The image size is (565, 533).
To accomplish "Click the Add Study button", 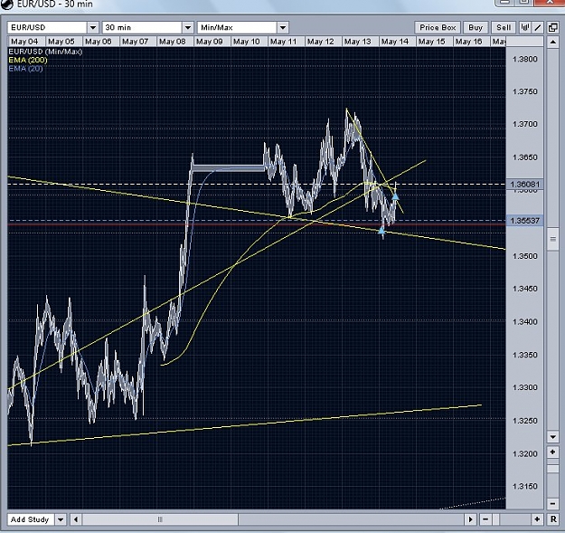I will pyautogui.click(x=30, y=519).
